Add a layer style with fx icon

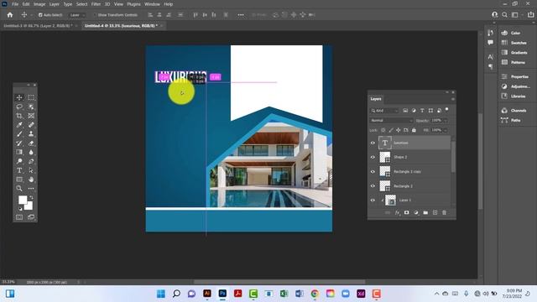[397, 212]
